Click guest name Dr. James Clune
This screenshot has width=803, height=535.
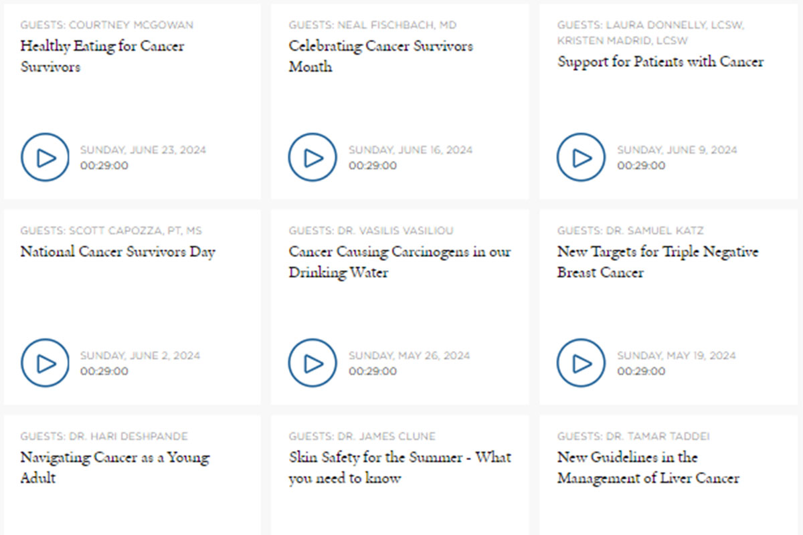point(386,436)
